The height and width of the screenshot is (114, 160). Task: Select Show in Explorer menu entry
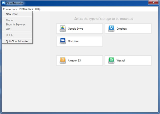(15, 25)
